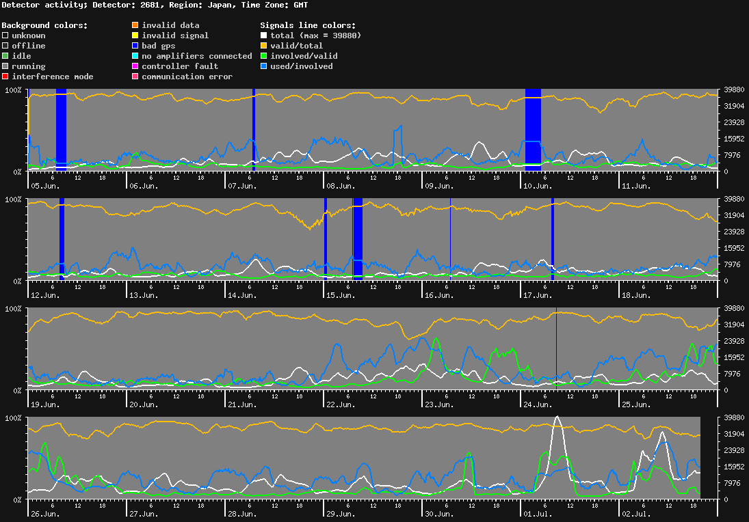Click the magenta controller fault swatch
The width and height of the screenshot is (749, 522).
[x=135, y=66]
